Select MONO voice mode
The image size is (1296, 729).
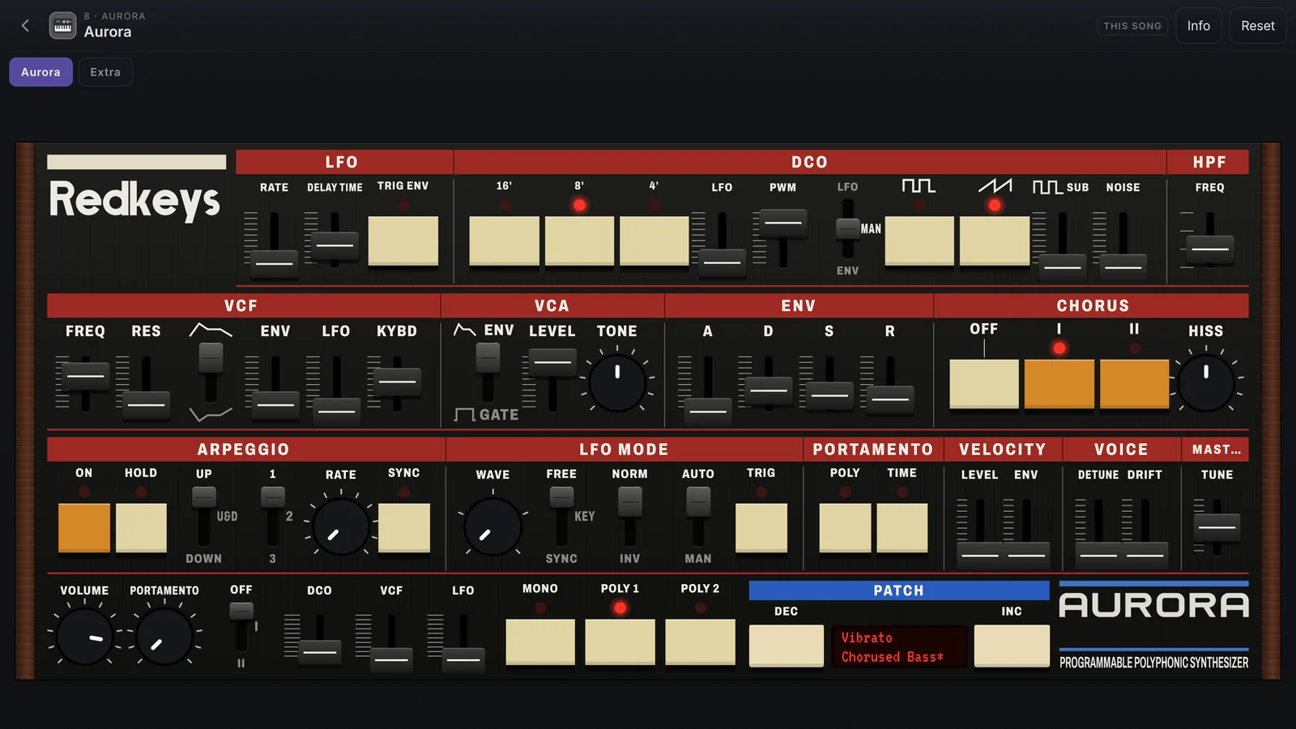(540, 642)
